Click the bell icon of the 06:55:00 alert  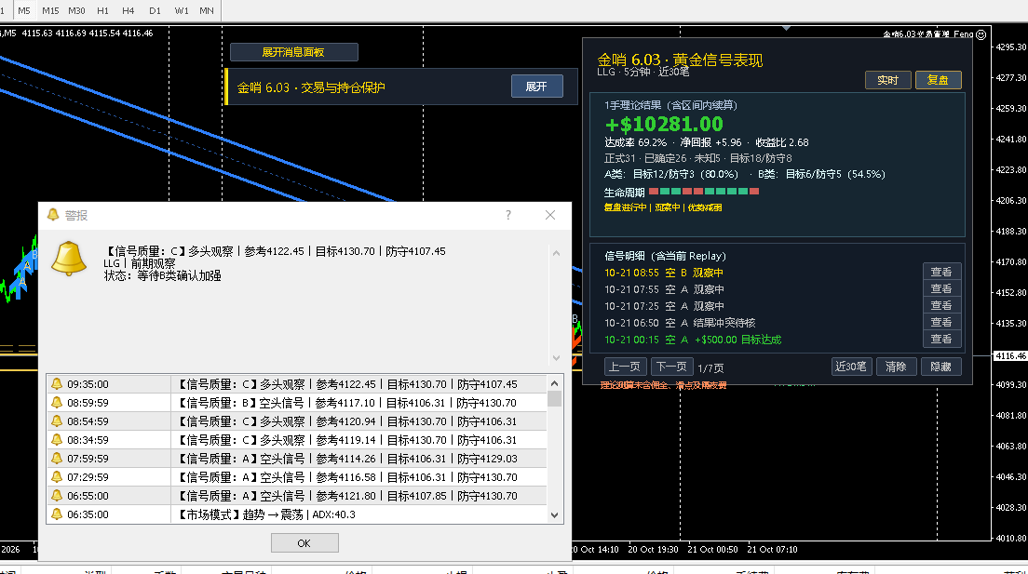click(x=57, y=496)
